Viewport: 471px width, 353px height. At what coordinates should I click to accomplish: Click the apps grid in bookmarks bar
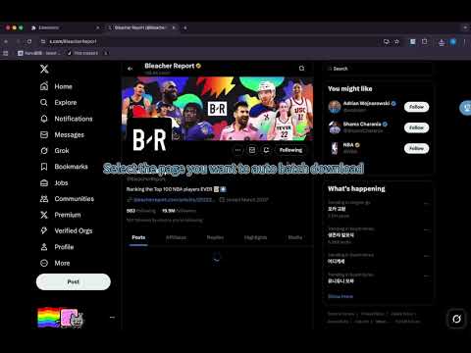click(x=6, y=53)
